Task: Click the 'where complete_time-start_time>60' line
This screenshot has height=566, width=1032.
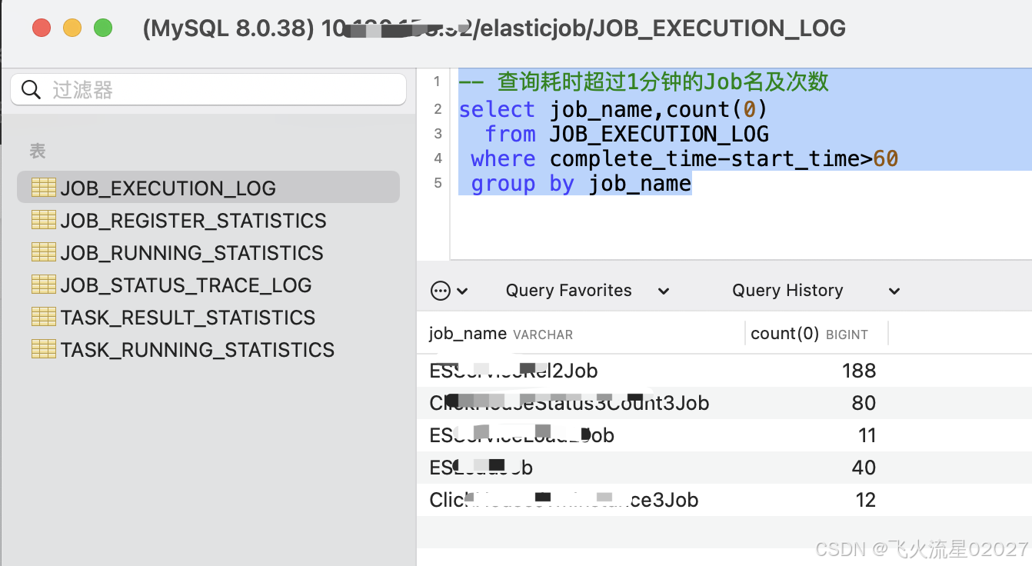Action: coord(684,158)
